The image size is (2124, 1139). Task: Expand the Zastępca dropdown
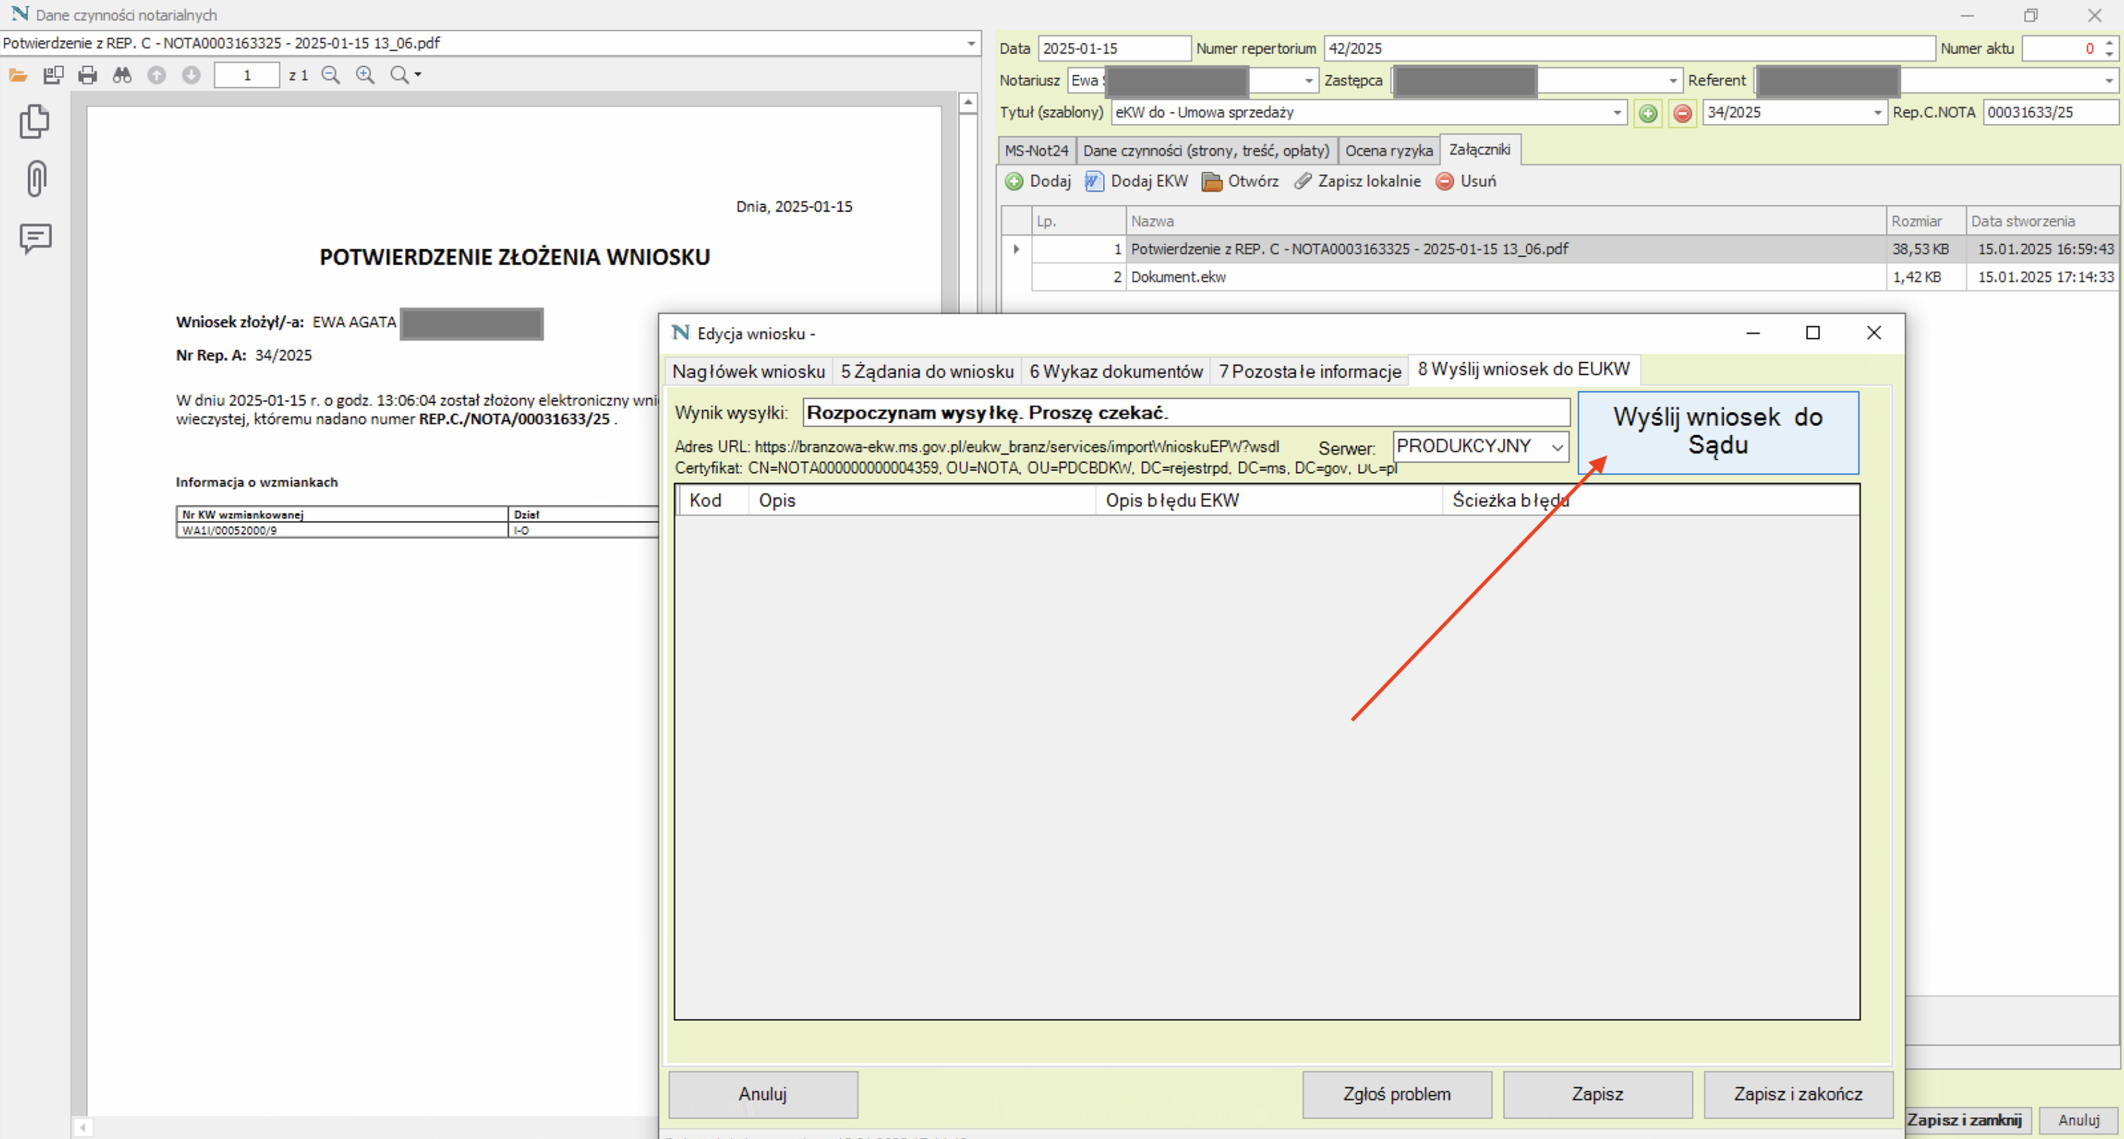click(1673, 81)
